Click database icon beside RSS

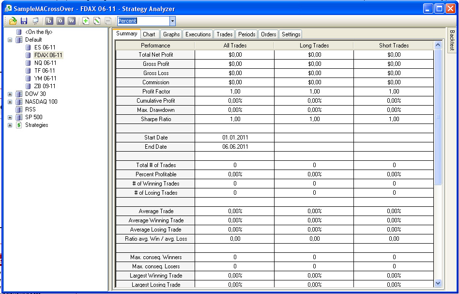[x=19, y=109]
